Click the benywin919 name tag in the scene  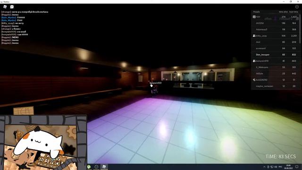pos(156,83)
